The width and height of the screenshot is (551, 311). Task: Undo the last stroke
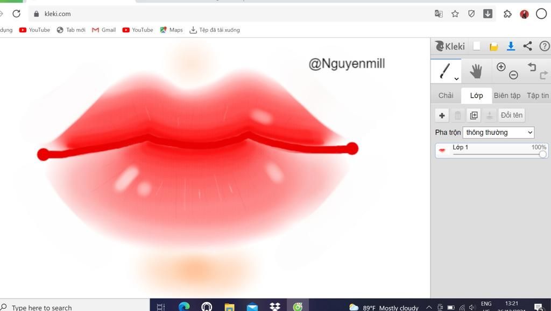532,67
